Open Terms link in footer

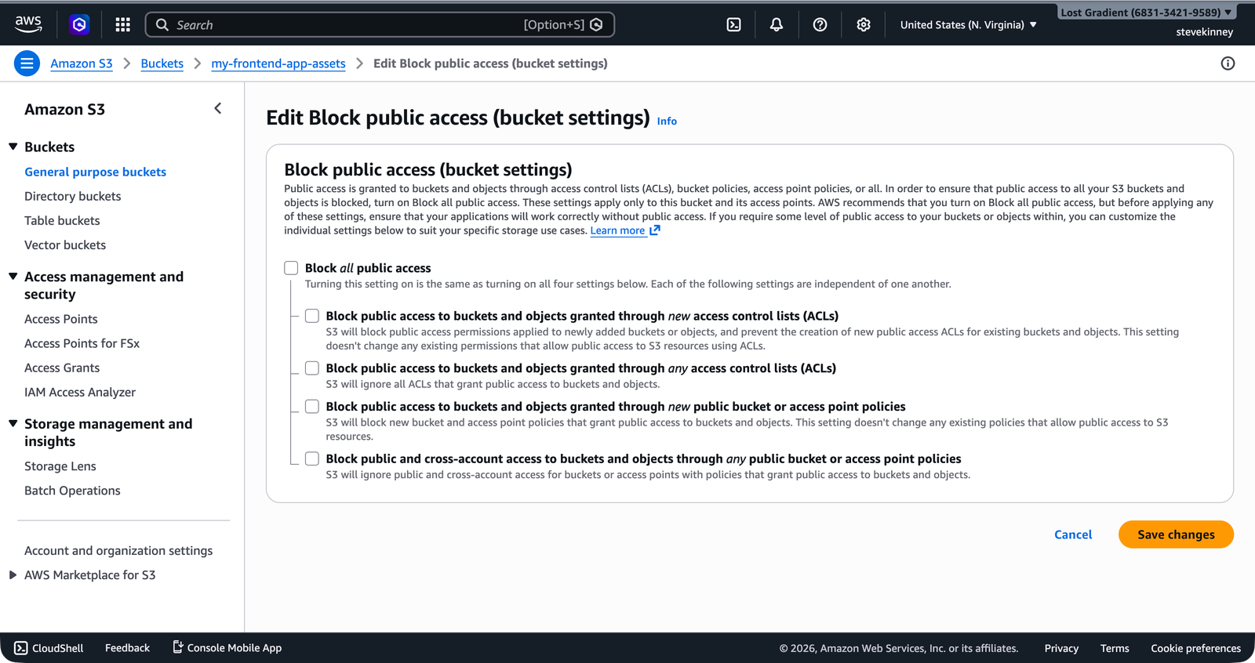coord(1115,648)
